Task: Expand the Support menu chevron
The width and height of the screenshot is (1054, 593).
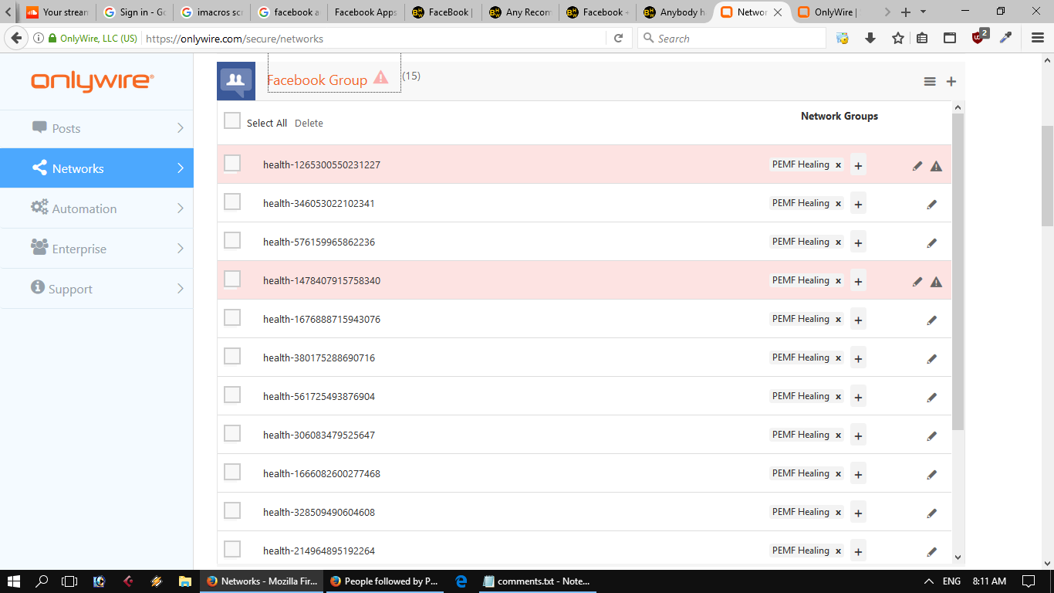Action: coord(181,289)
